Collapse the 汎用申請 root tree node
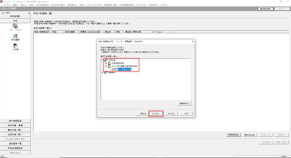 coord(102,60)
